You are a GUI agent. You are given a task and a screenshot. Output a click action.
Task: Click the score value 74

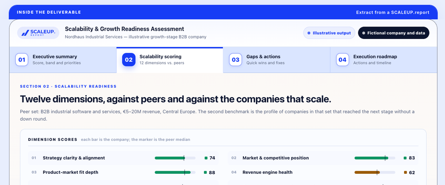[212, 158]
